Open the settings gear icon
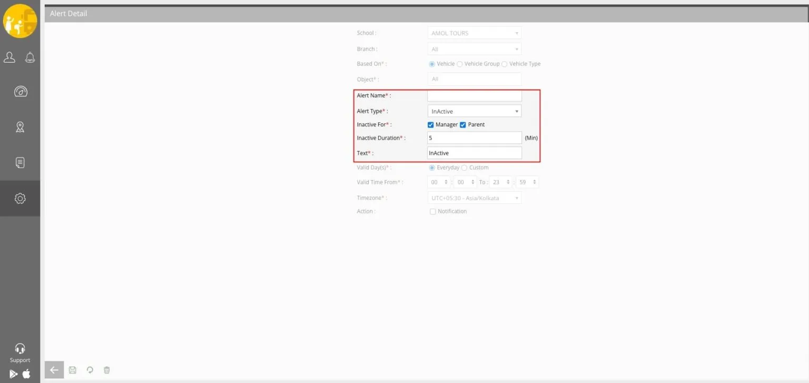This screenshot has height=383, width=809. pyautogui.click(x=20, y=198)
